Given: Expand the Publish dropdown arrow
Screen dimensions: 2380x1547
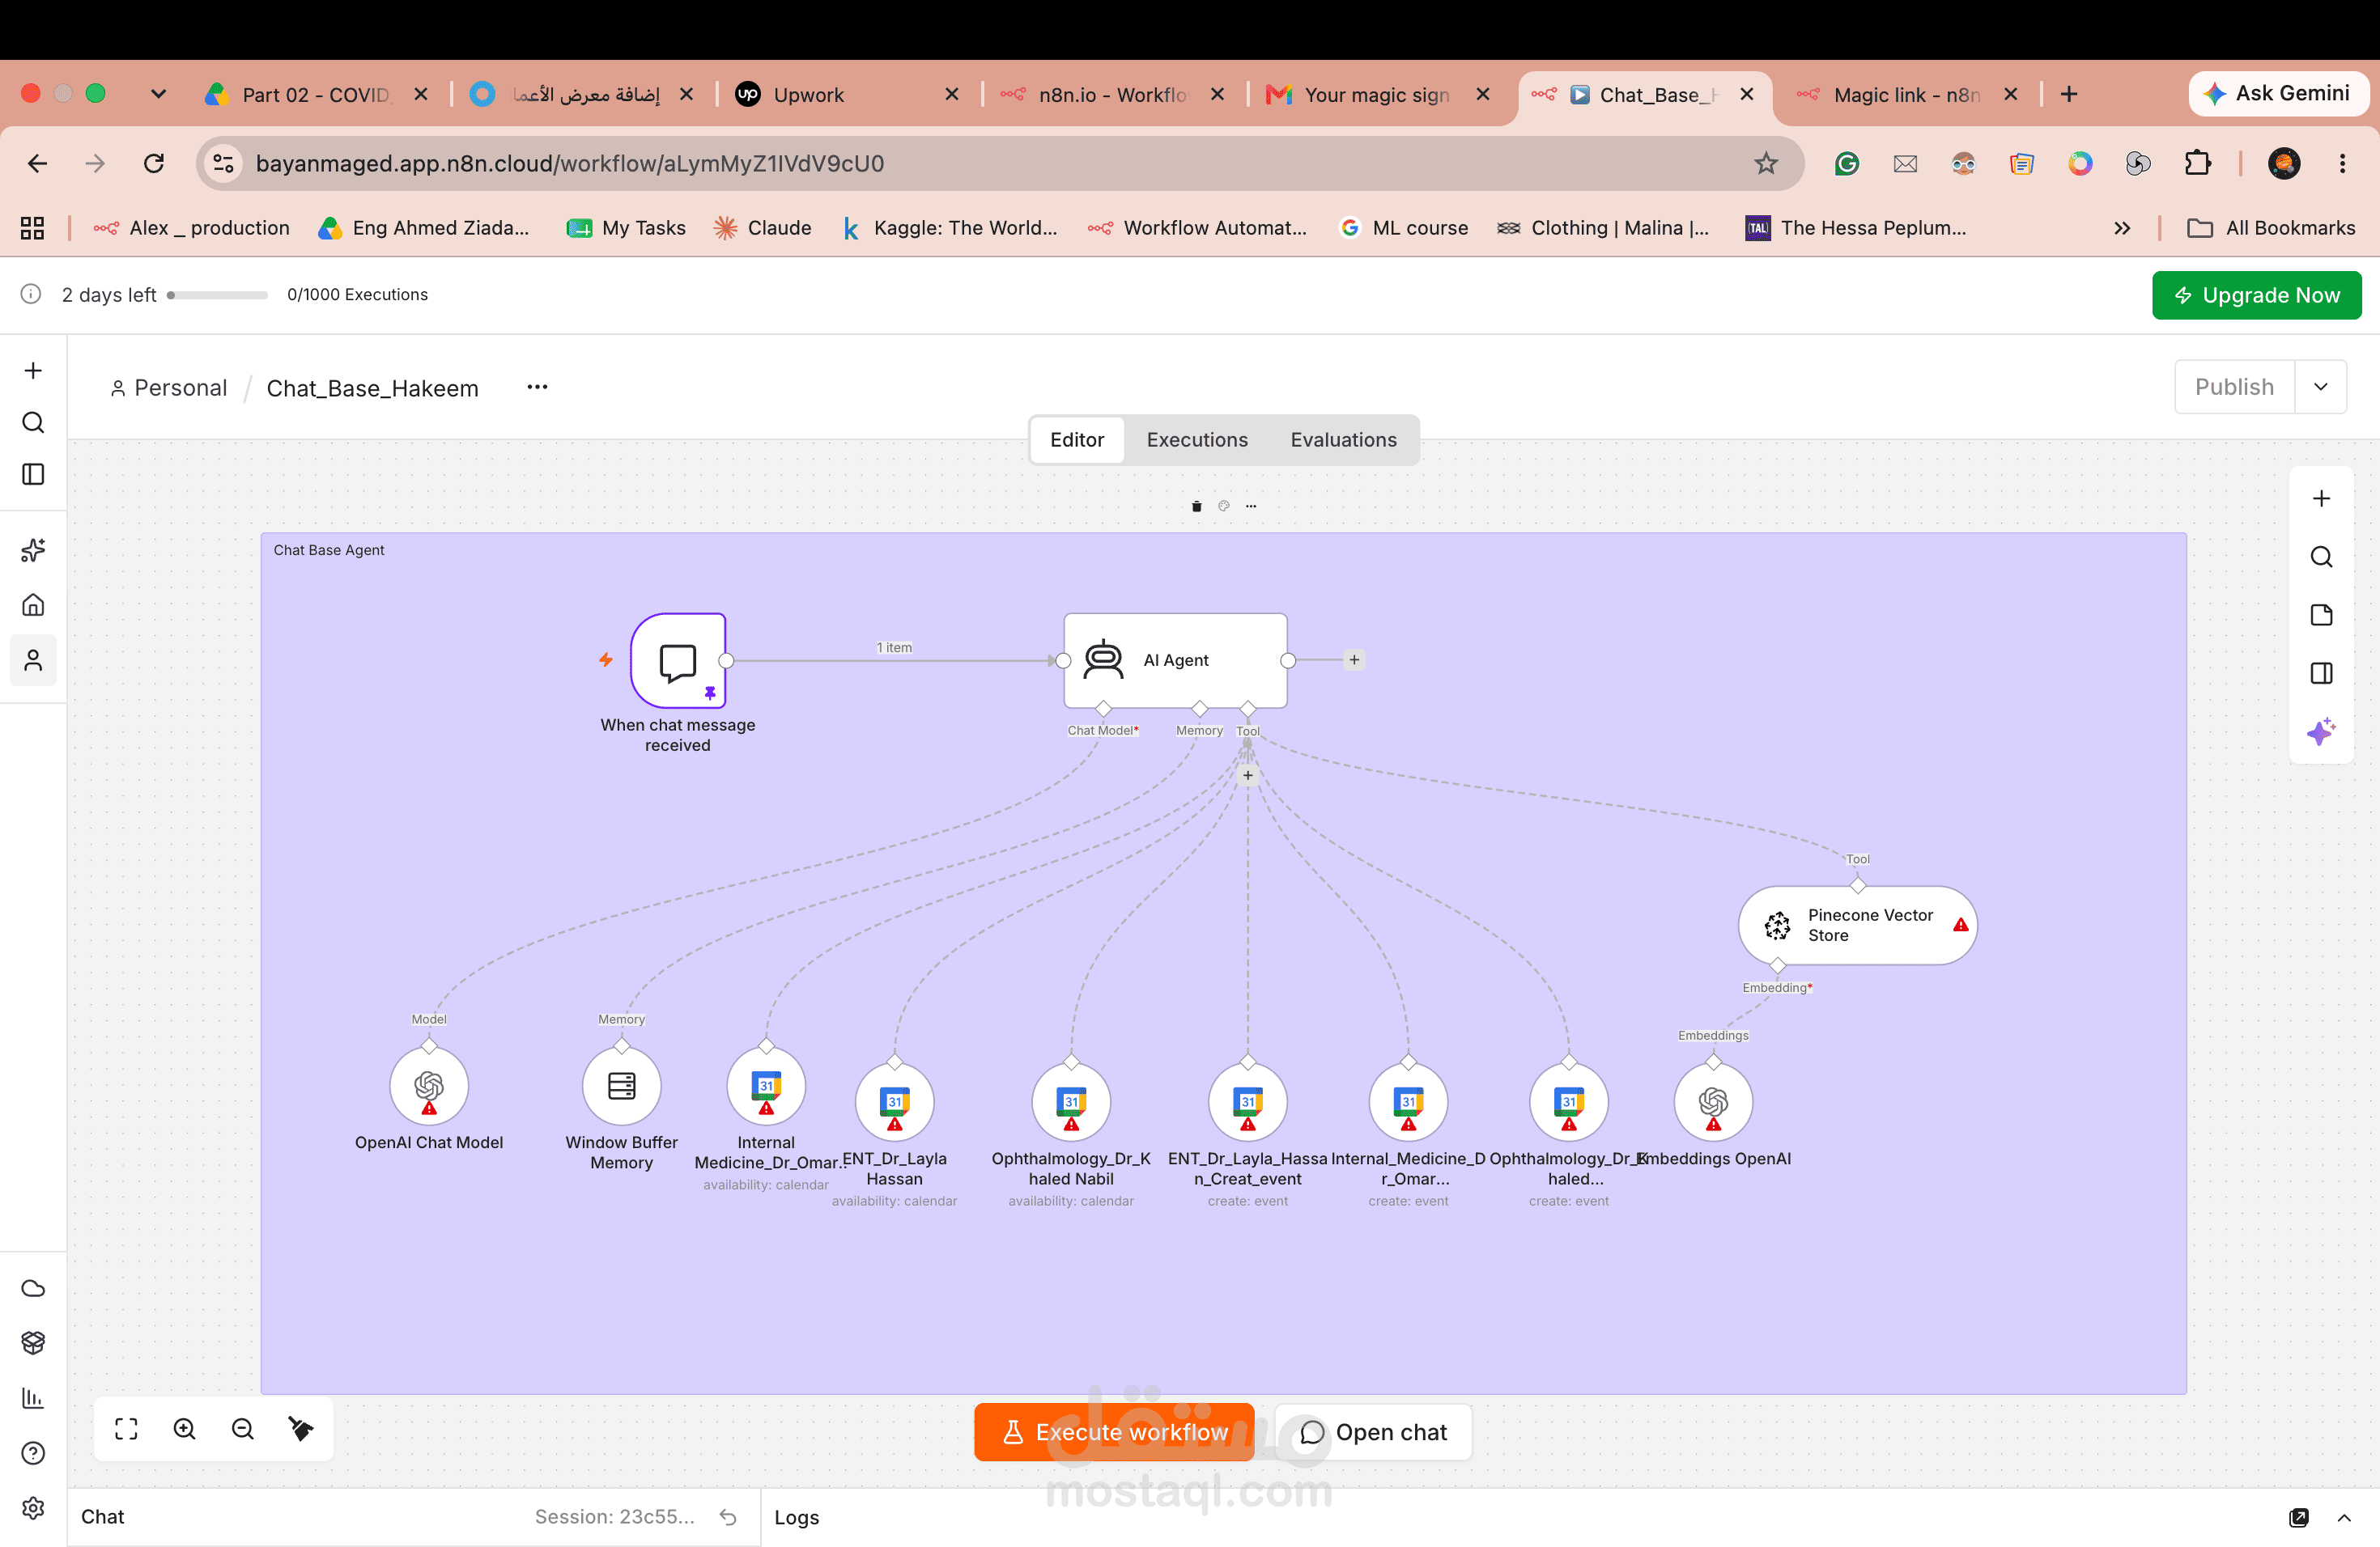Looking at the screenshot, I should [2321, 387].
